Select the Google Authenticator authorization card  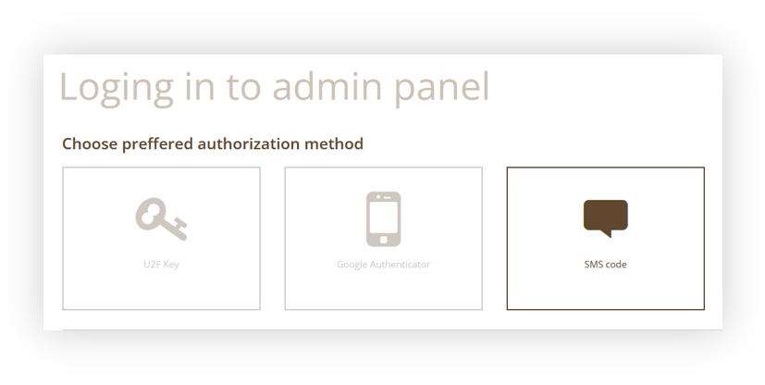(x=384, y=238)
